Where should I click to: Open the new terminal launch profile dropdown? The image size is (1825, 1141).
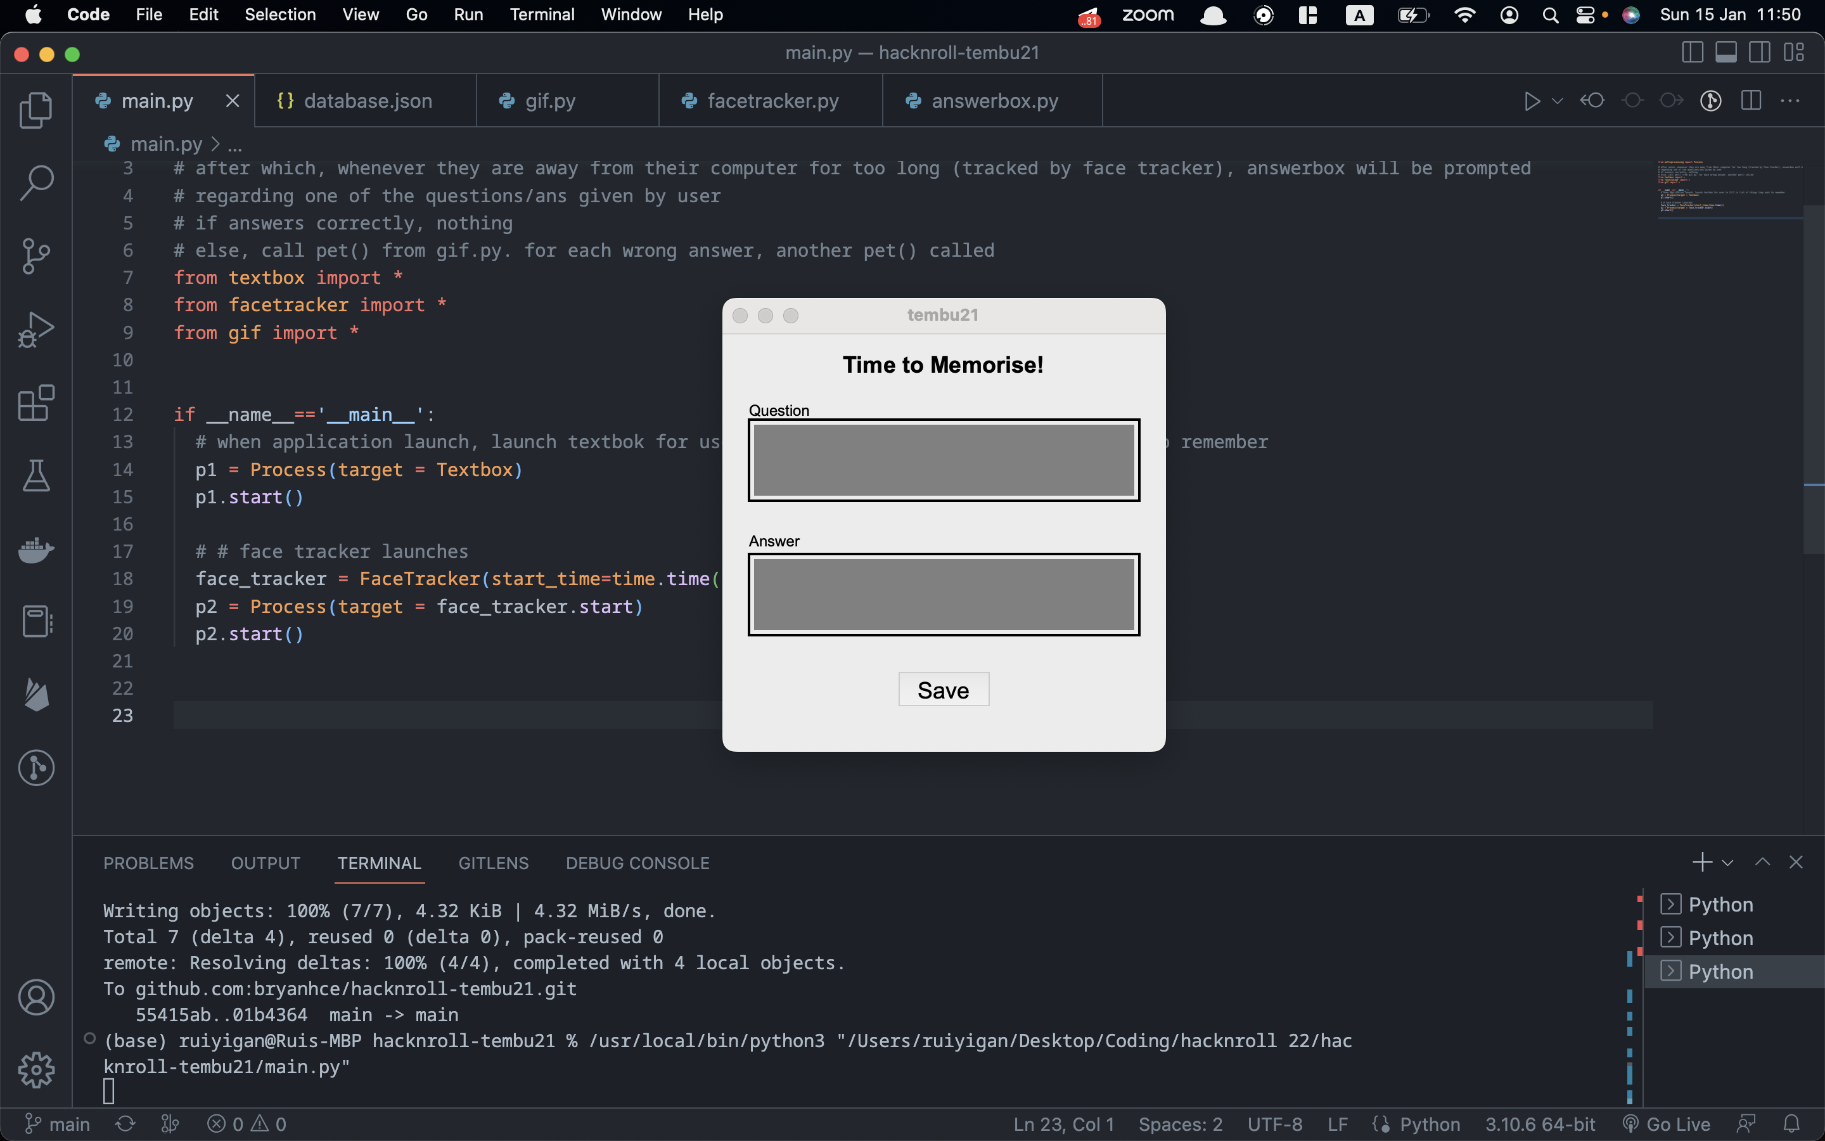tap(1727, 863)
